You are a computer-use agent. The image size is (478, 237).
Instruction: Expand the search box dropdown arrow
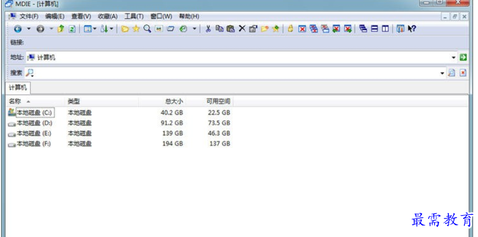point(442,73)
